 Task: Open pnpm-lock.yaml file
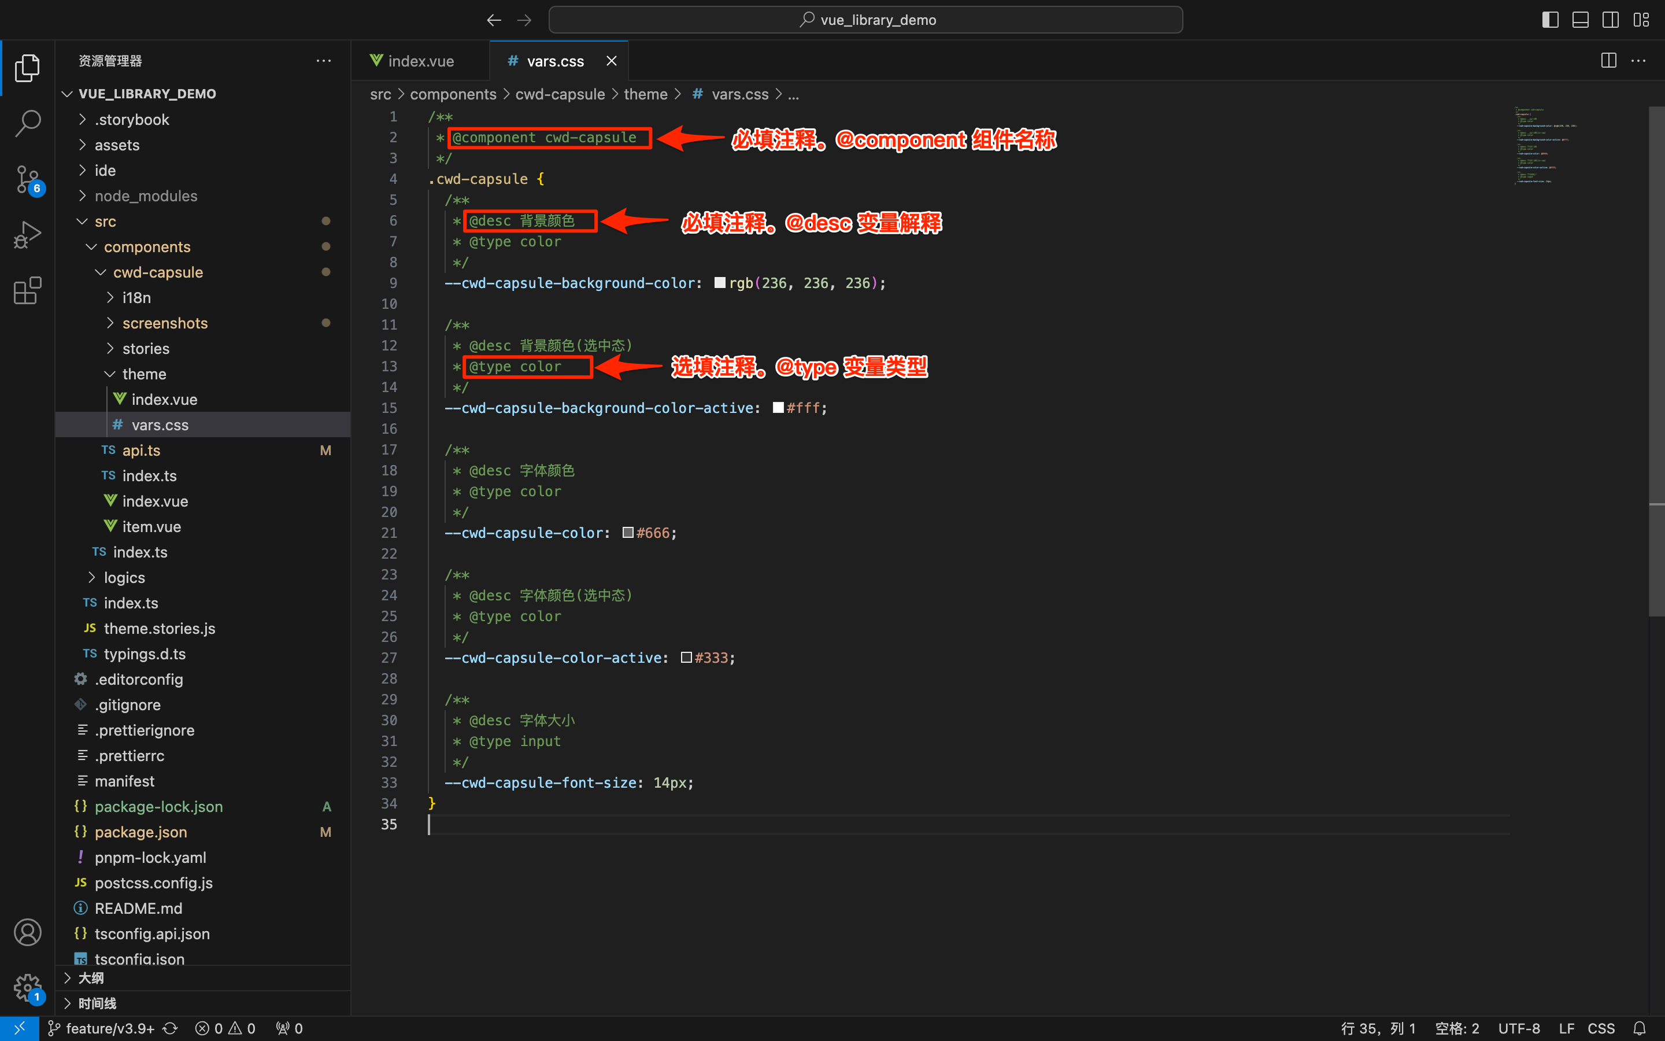click(203, 858)
